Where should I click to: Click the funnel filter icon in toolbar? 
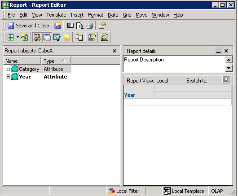click(x=57, y=37)
